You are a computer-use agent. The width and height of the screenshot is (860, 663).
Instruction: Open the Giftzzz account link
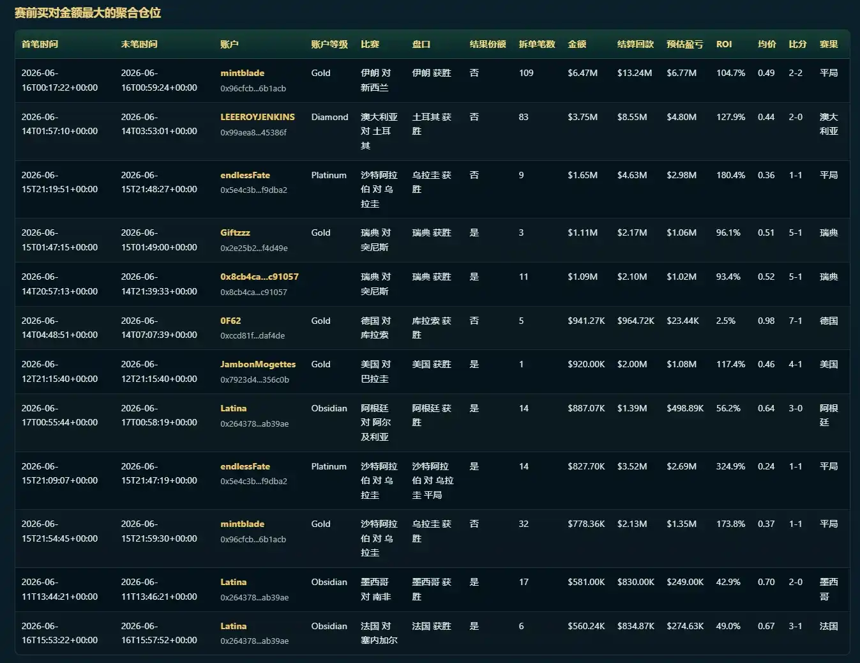point(235,232)
